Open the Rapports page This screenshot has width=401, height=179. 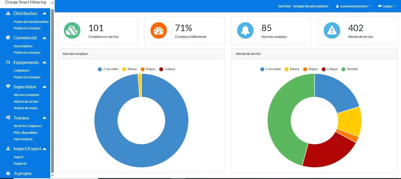pos(20,163)
